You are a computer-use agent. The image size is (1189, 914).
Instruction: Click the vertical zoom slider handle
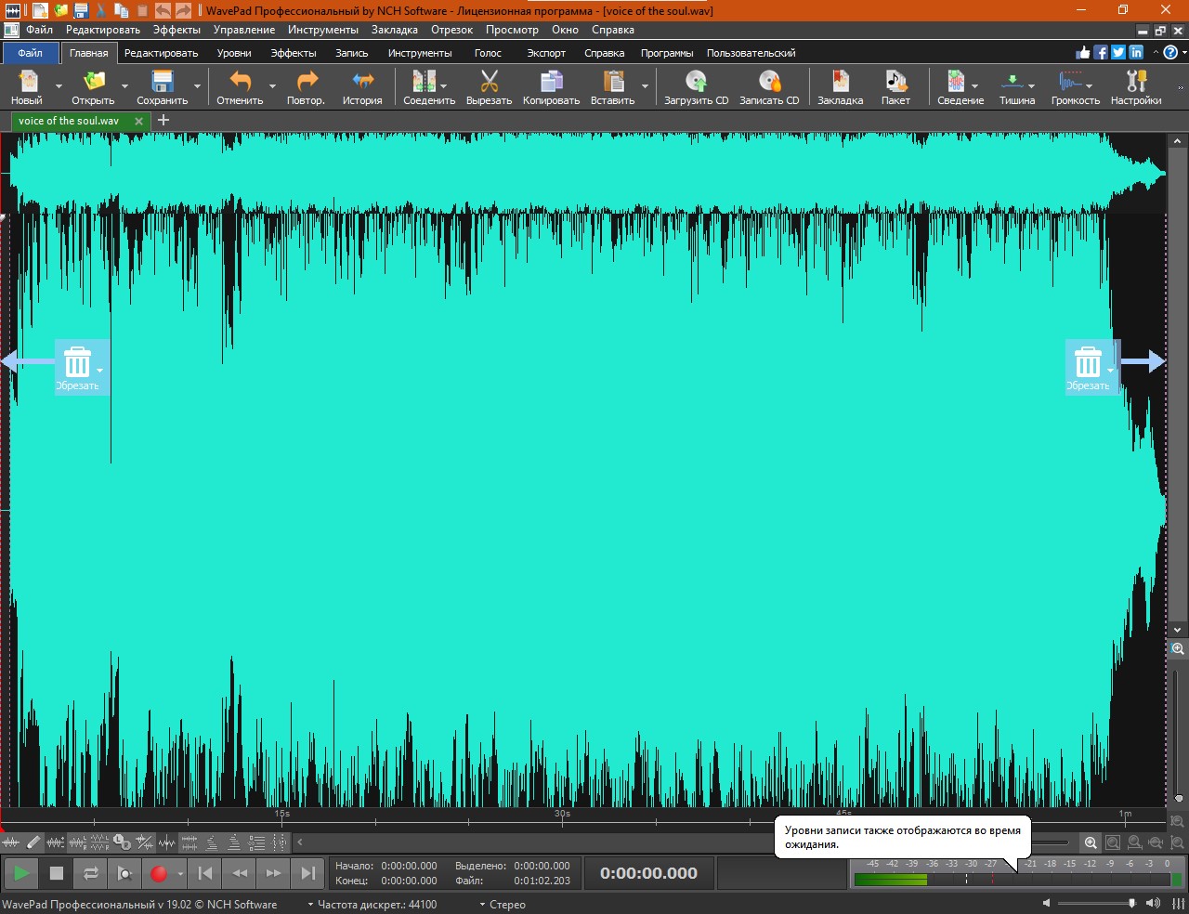point(1179,798)
